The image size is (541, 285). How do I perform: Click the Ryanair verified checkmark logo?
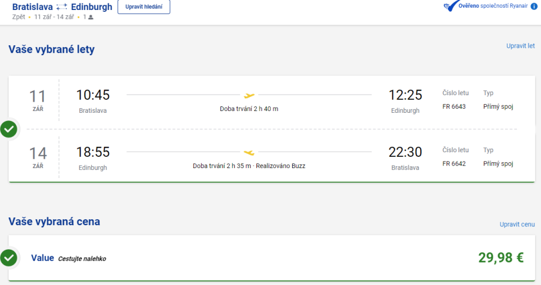point(452,6)
